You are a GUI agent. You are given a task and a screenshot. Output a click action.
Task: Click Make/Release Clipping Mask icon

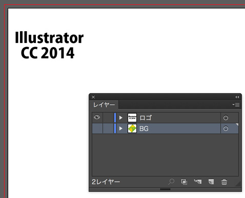pos(184,182)
